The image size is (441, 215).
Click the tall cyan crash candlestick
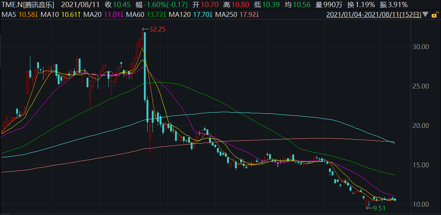(145, 66)
